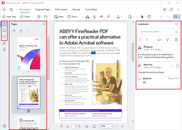This screenshot has width=182, height=130.
Task: Activate the arrow Select pointer tool
Action: (x=142, y=17)
